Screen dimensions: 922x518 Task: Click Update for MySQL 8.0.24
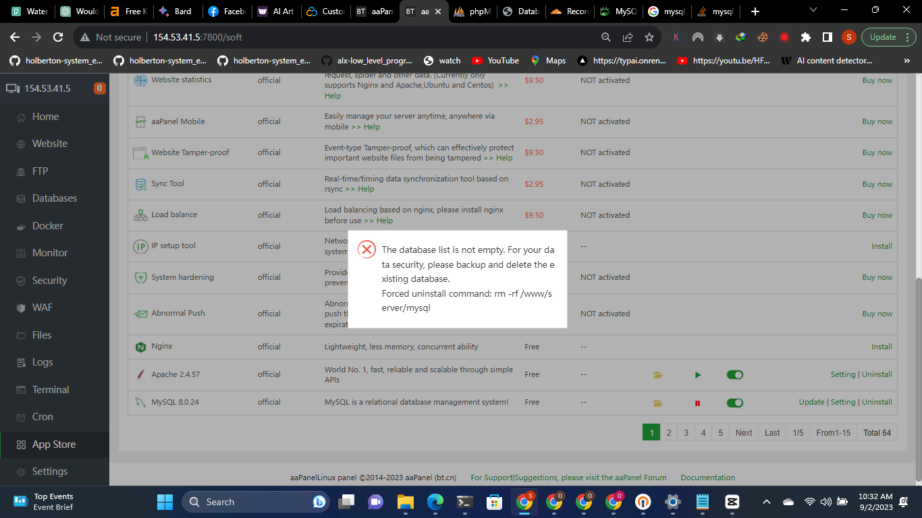811,402
